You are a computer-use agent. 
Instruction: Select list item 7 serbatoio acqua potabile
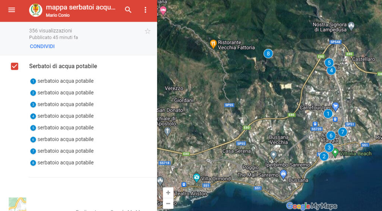62,151
